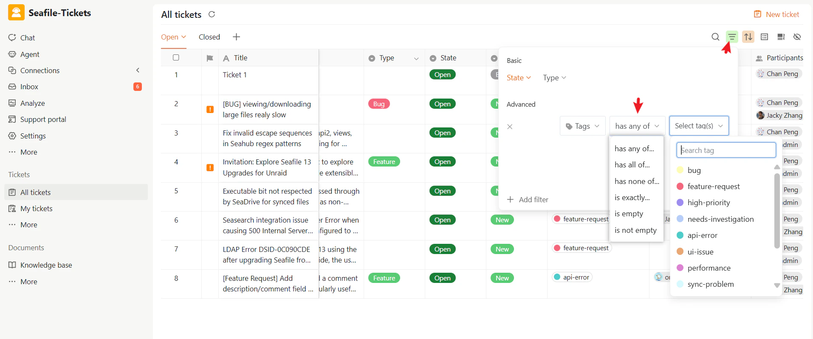This screenshot has height=339, width=813.
Task: Click Add filter
Action: click(528, 200)
